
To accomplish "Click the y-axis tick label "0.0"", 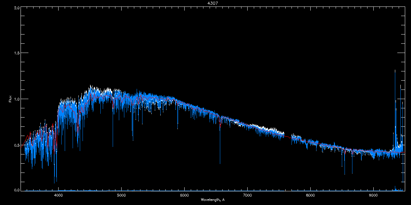I will [x=16, y=190].
